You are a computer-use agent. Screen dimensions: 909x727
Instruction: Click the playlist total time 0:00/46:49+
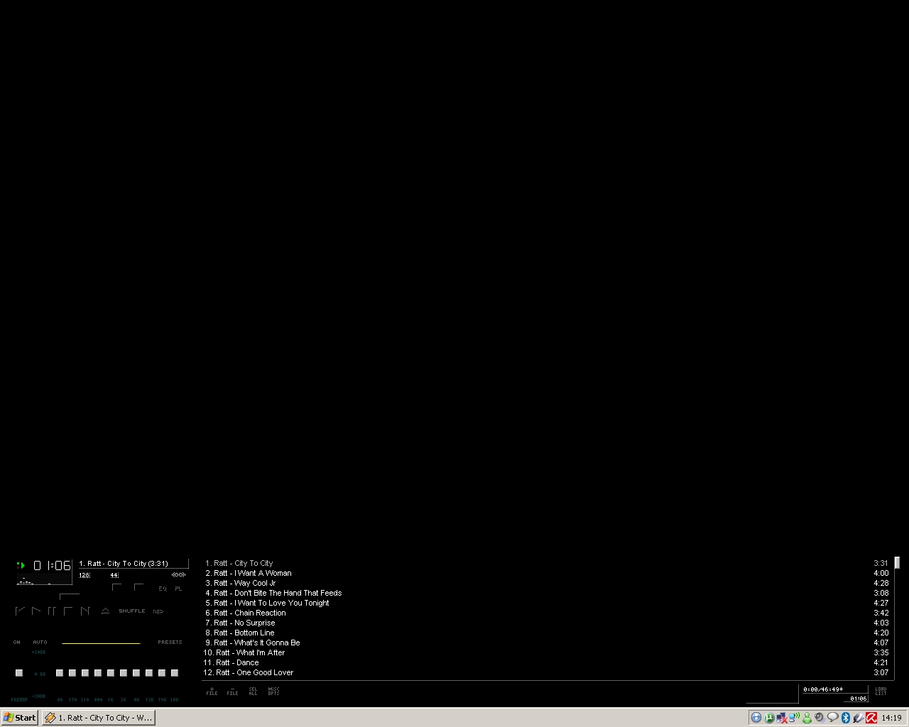click(x=824, y=689)
